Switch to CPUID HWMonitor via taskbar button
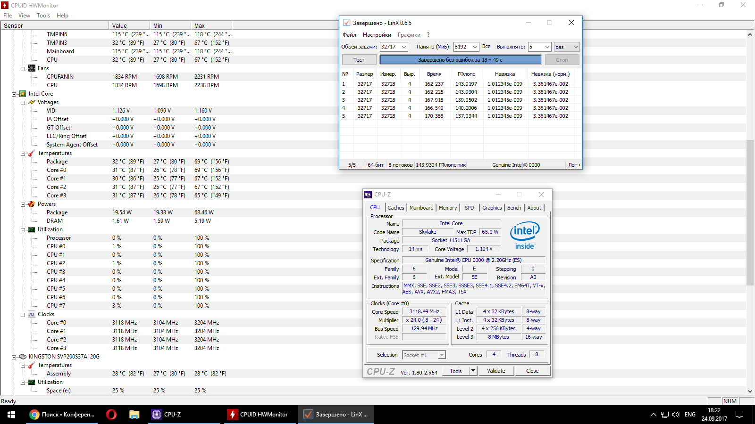 (x=260, y=415)
